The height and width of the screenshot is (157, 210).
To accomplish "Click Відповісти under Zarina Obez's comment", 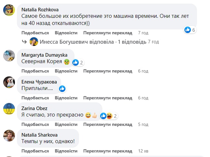I will pos(66,124).
